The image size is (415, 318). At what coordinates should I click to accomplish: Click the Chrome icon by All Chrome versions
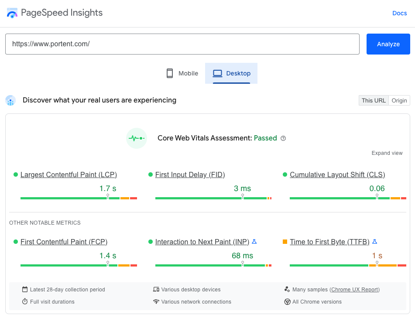pos(287,301)
